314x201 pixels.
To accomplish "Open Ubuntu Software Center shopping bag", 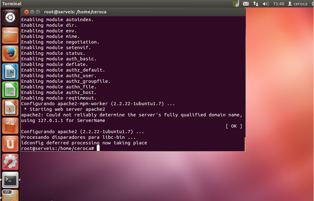I will 10,125.
